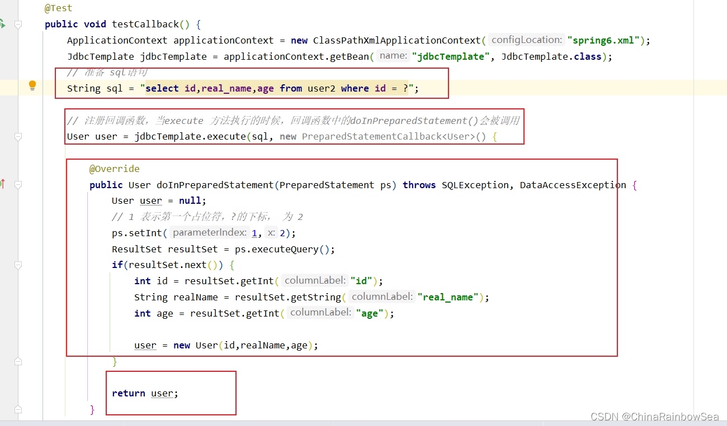The image size is (727, 426).
Task: Click the SQL select string literal
Action: point(277,88)
